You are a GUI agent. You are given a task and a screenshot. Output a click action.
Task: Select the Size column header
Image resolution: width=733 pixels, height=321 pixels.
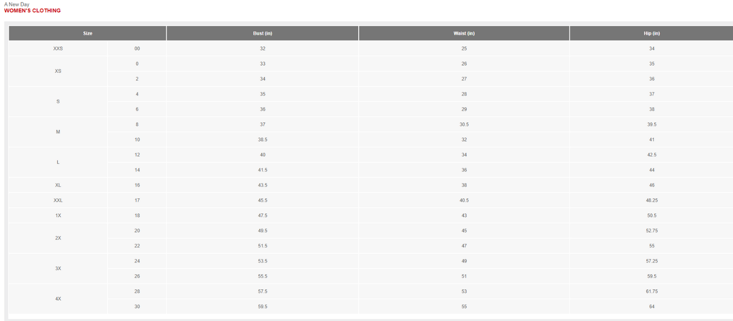pyautogui.click(x=88, y=33)
